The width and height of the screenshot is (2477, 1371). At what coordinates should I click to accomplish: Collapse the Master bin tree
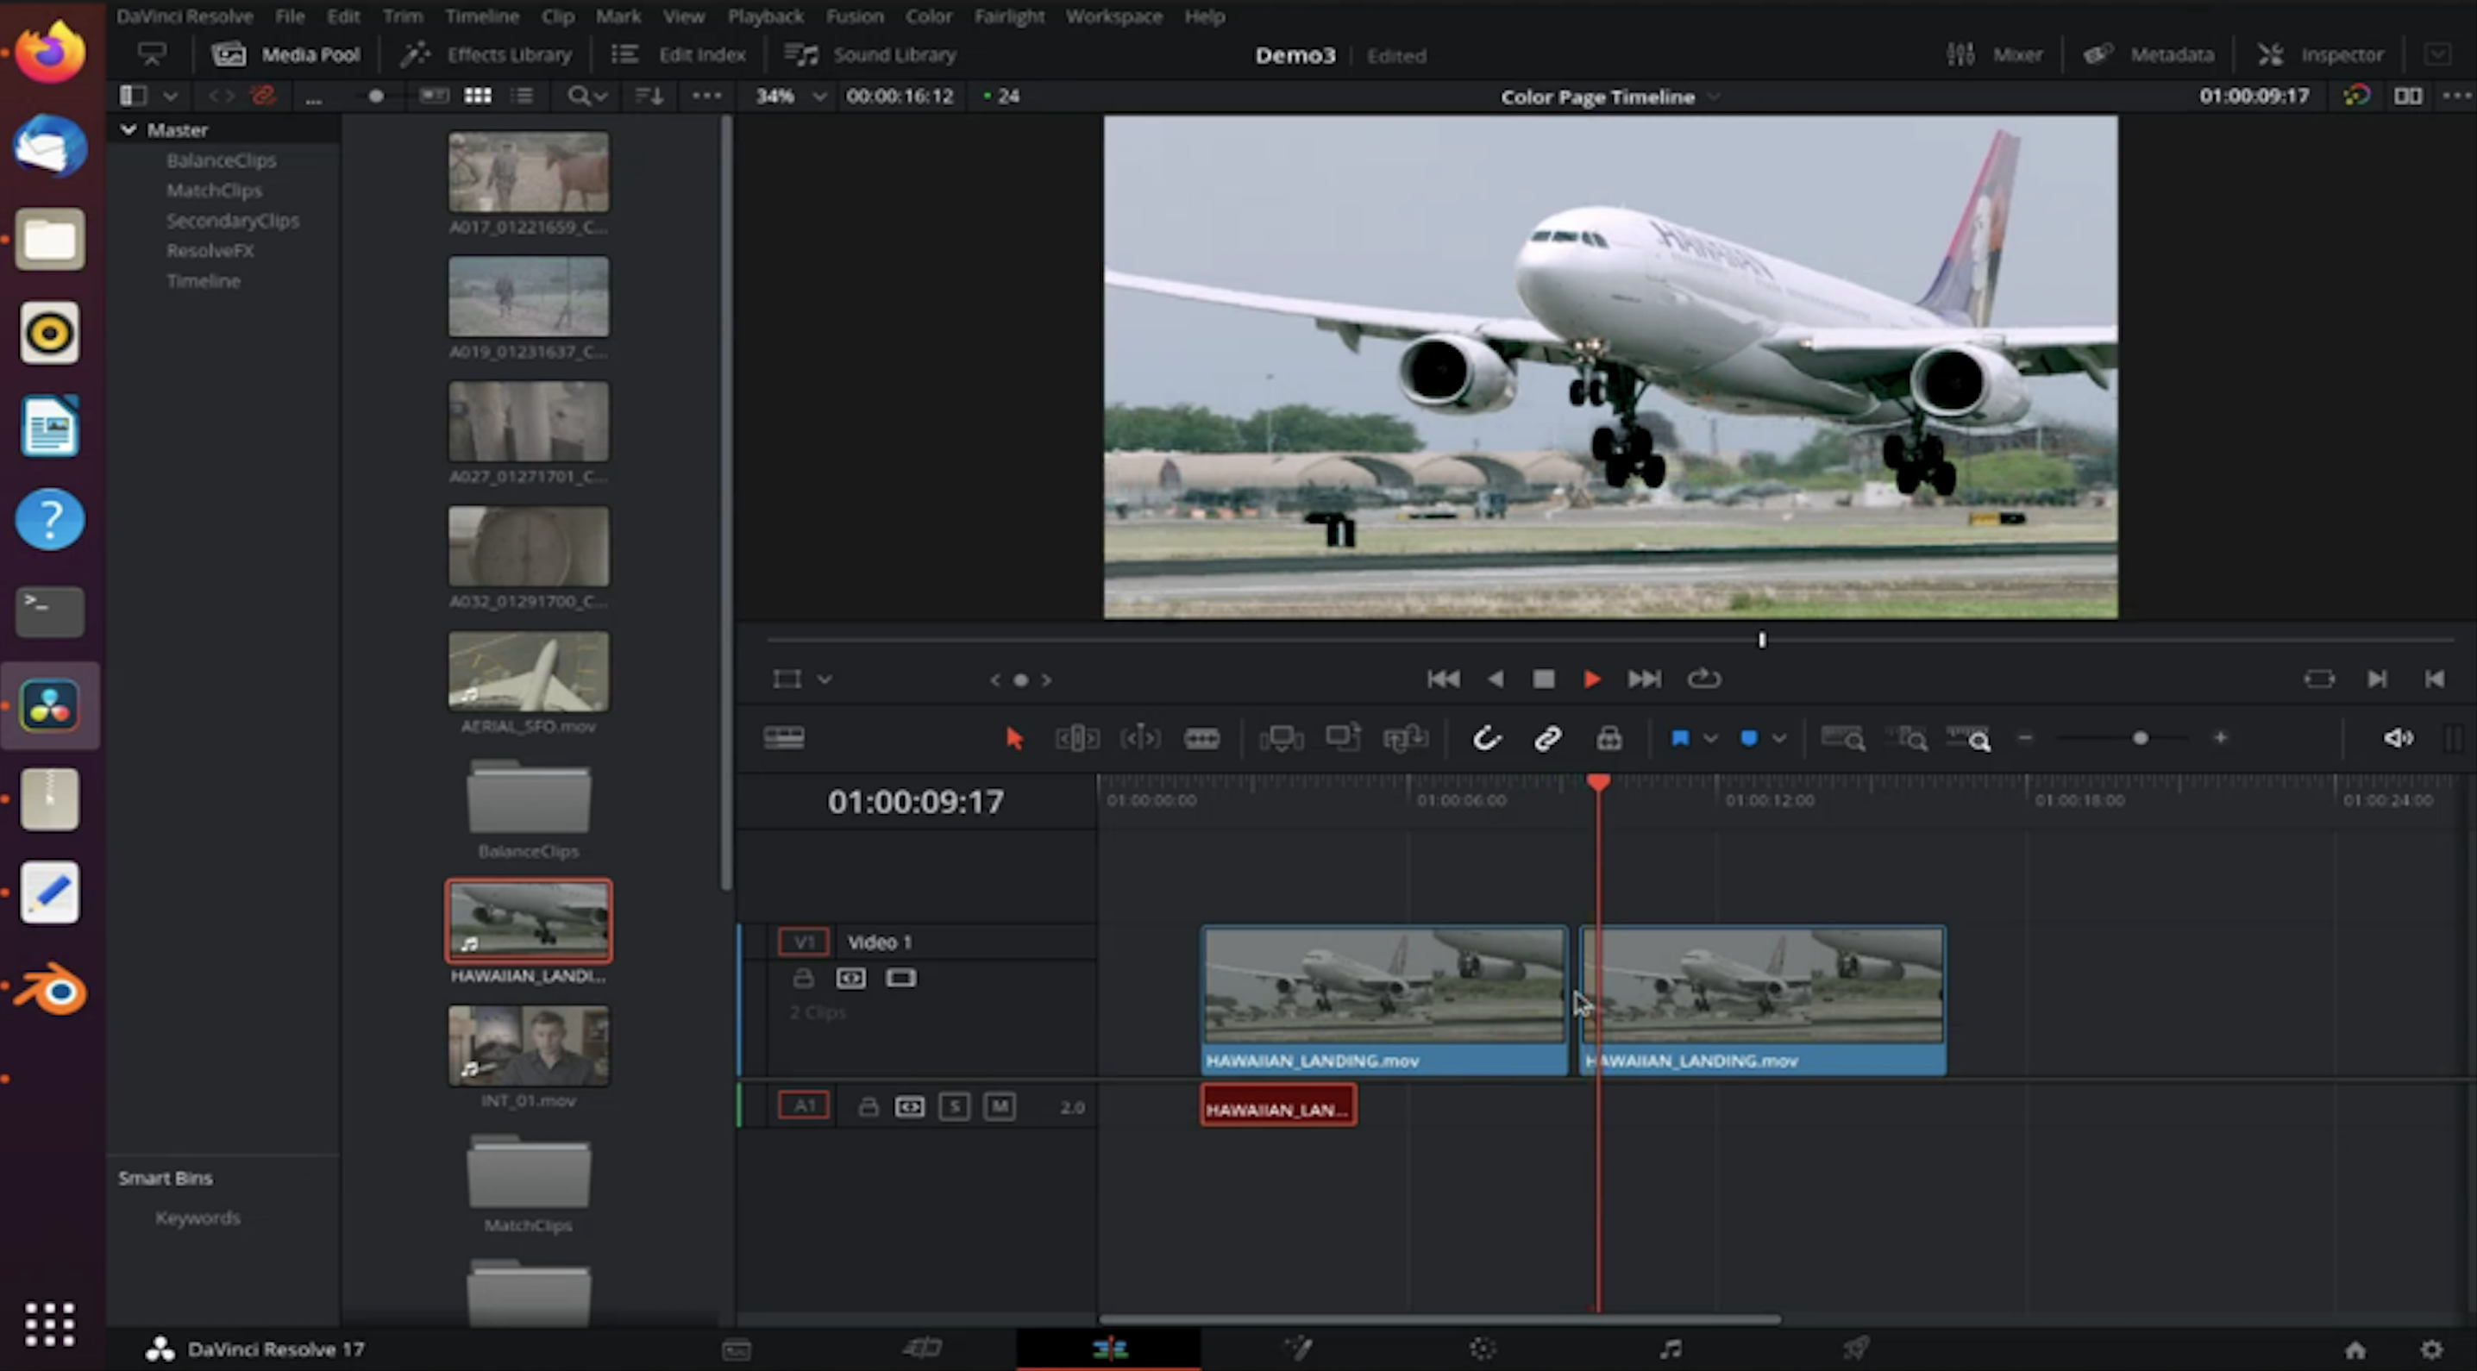(x=128, y=130)
